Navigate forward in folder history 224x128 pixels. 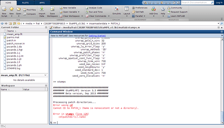point(6,23)
